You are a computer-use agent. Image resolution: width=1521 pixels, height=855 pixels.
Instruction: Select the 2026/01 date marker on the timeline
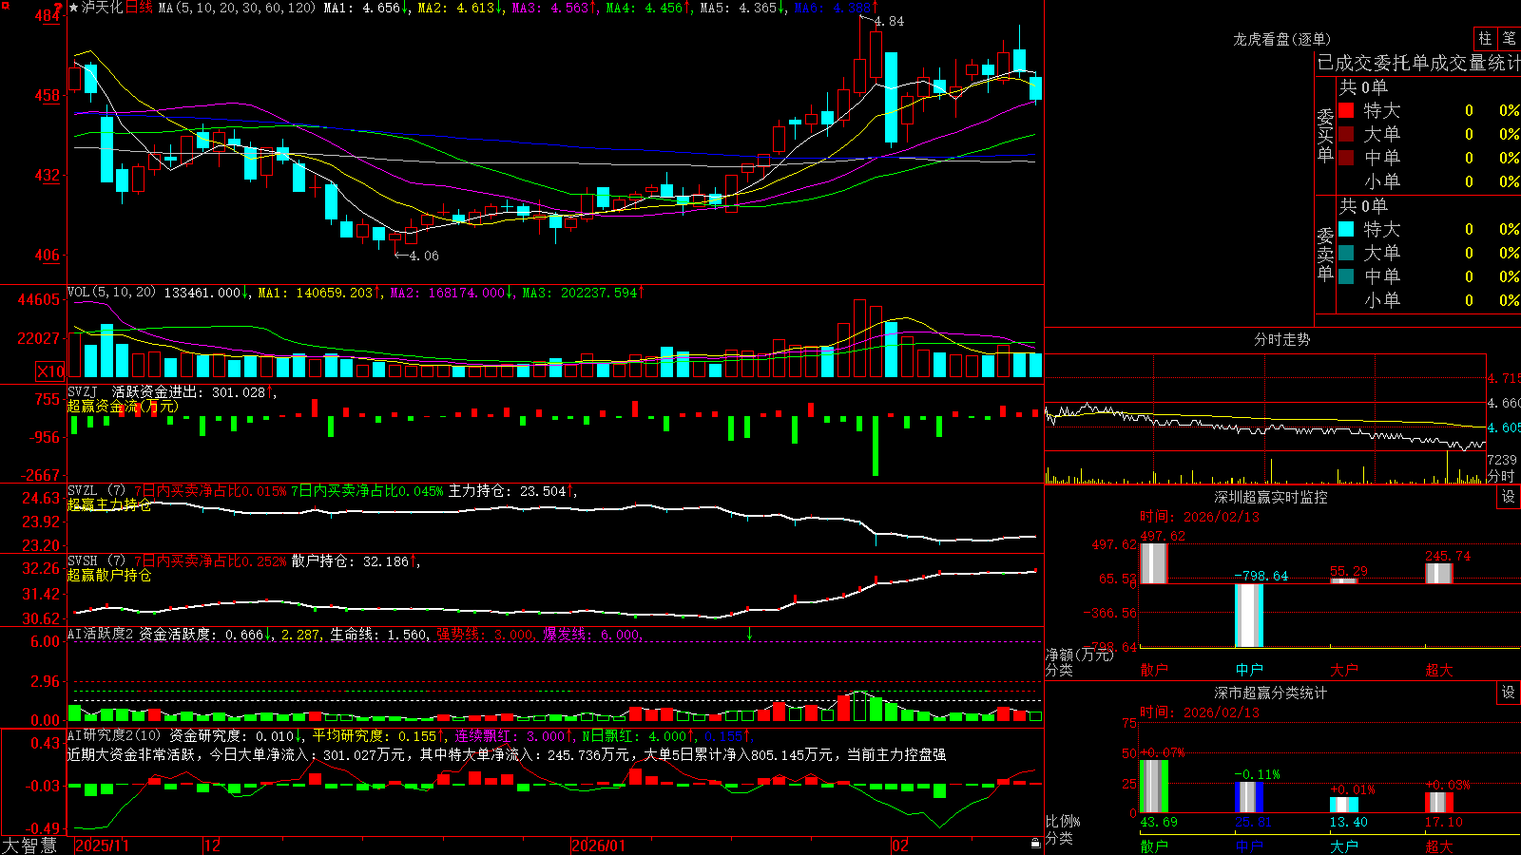pos(599,845)
